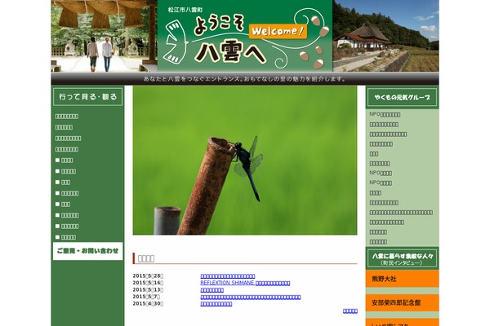Click the thatched farmhouse header photo
The width and height of the screenshot is (490, 326).
point(385,36)
